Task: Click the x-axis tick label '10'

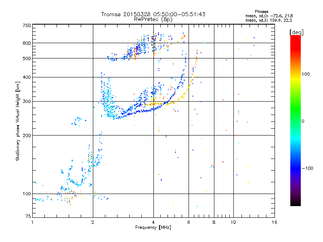Action: (233, 222)
